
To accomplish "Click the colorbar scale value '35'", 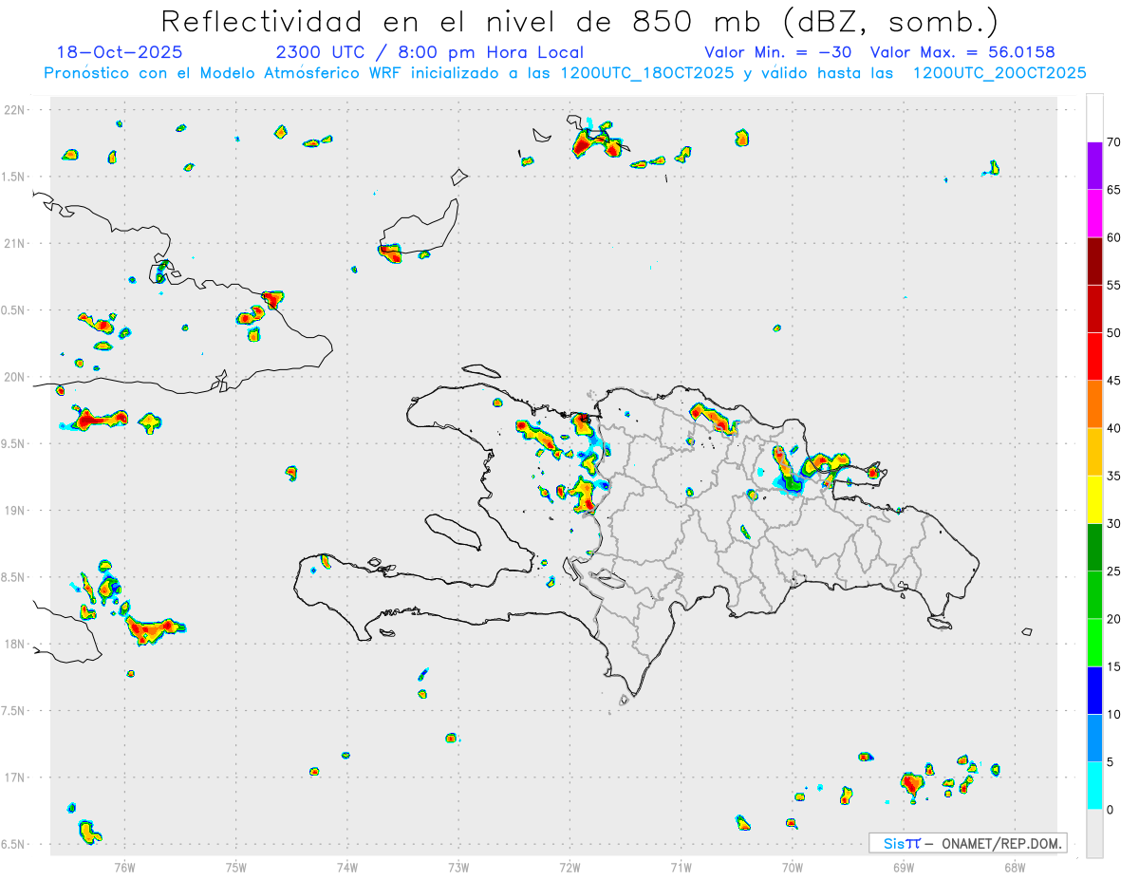I will [1114, 477].
